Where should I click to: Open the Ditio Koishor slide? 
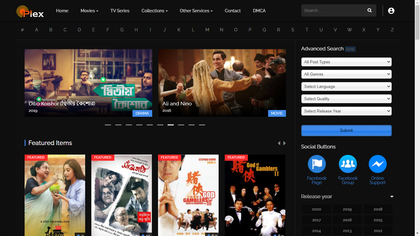88,83
